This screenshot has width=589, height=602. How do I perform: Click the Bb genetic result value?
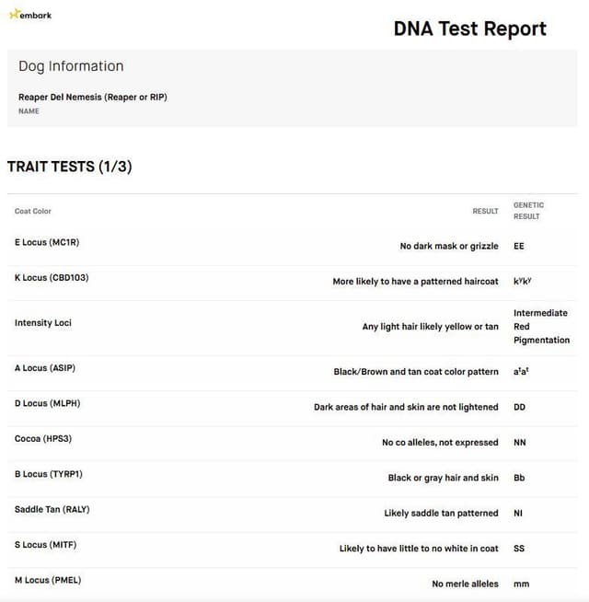point(519,478)
